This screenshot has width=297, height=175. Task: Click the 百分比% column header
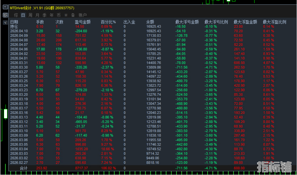click(108, 22)
